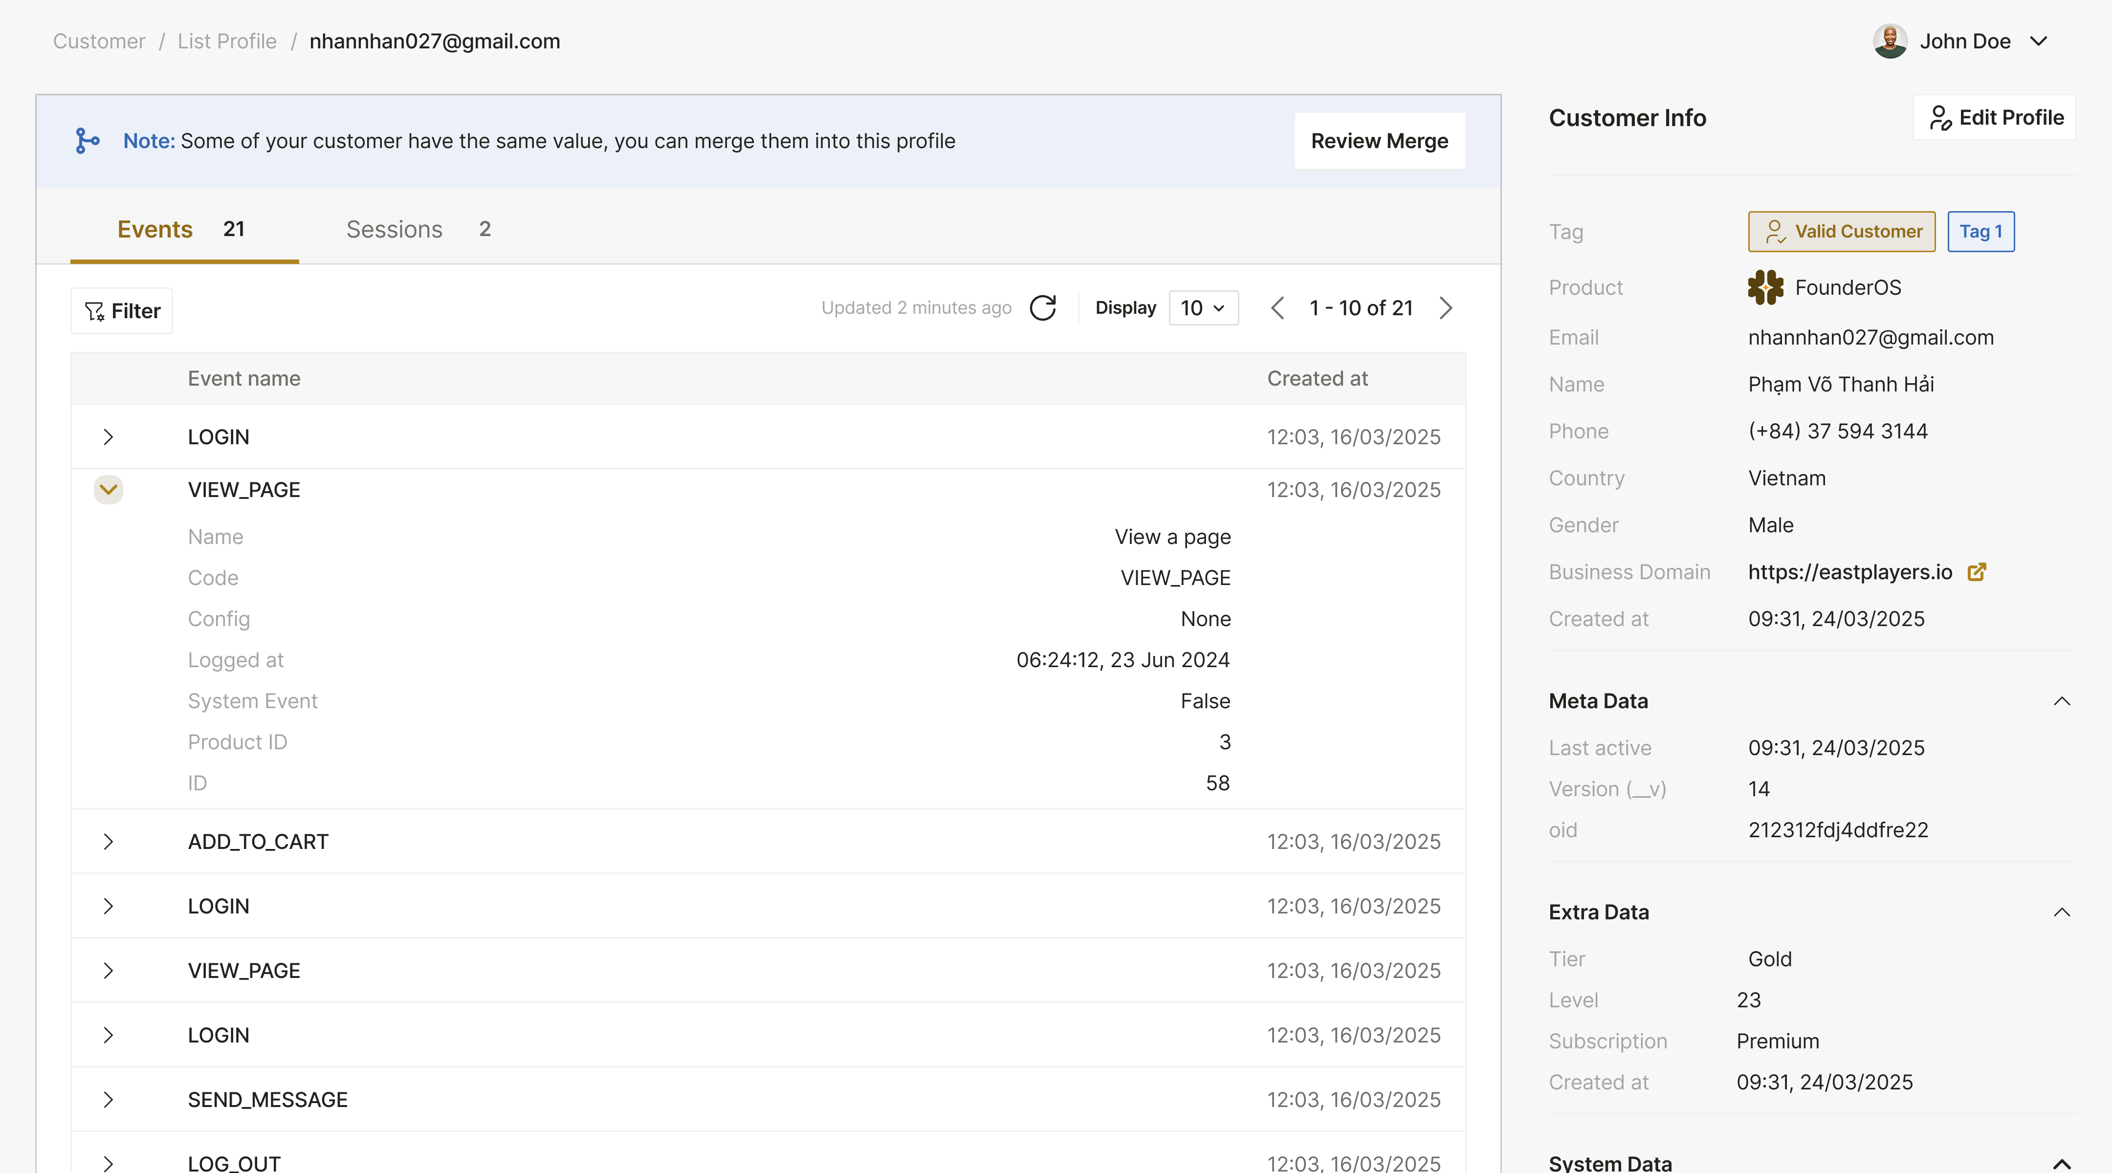The image size is (2112, 1173).
Task: Collapse the expanded VIEW_PAGE event row
Action: tap(108, 489)
